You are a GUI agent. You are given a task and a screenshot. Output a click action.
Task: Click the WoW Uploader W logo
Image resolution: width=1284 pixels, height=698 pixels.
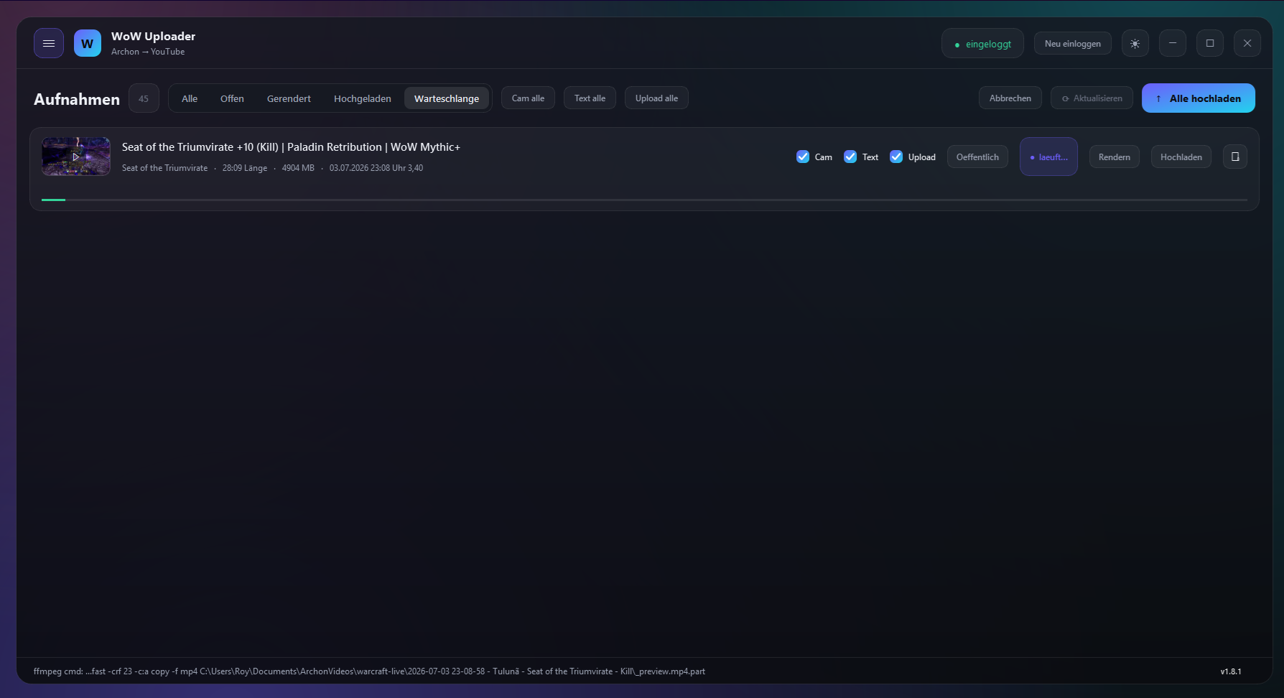click(x=88, y=43)
